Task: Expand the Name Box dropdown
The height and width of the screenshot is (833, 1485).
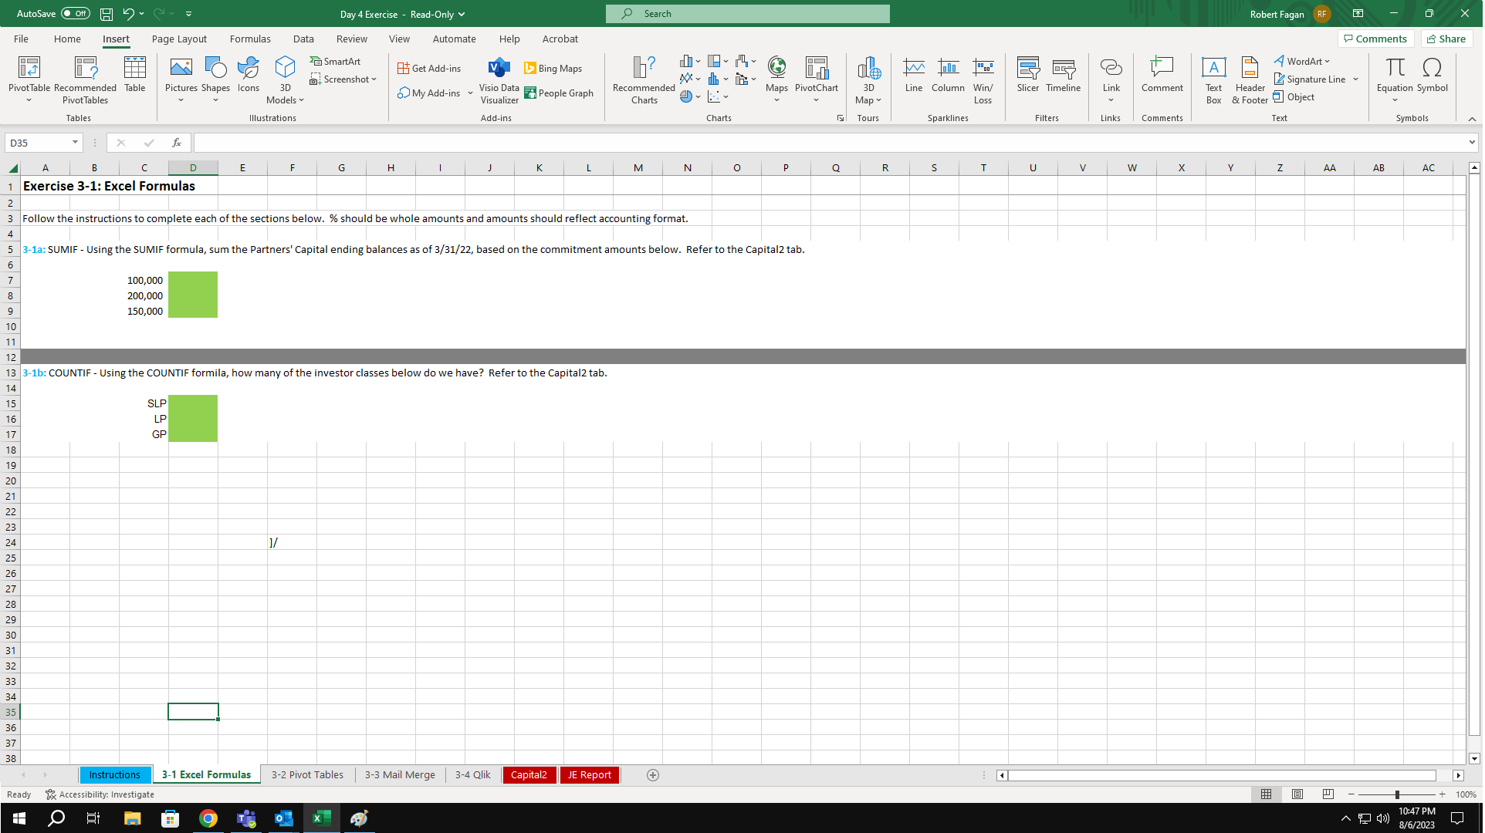Action: click(x=75, y=143)
